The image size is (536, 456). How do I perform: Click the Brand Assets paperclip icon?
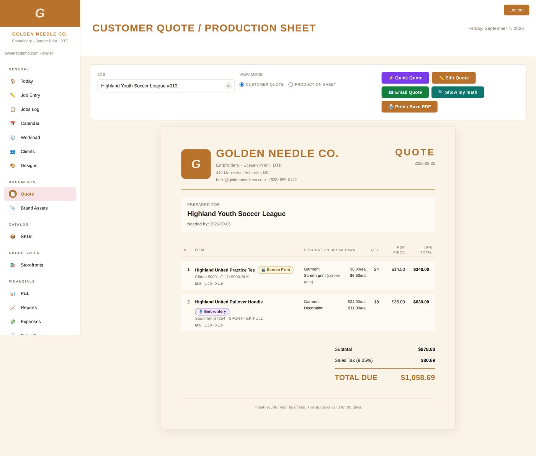click(x=13, y=208)
